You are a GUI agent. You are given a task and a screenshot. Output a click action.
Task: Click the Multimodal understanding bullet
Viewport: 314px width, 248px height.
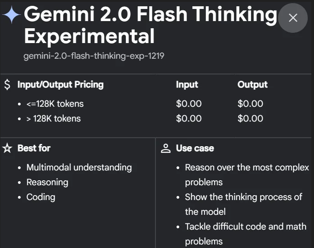click(x=79, y=168)
